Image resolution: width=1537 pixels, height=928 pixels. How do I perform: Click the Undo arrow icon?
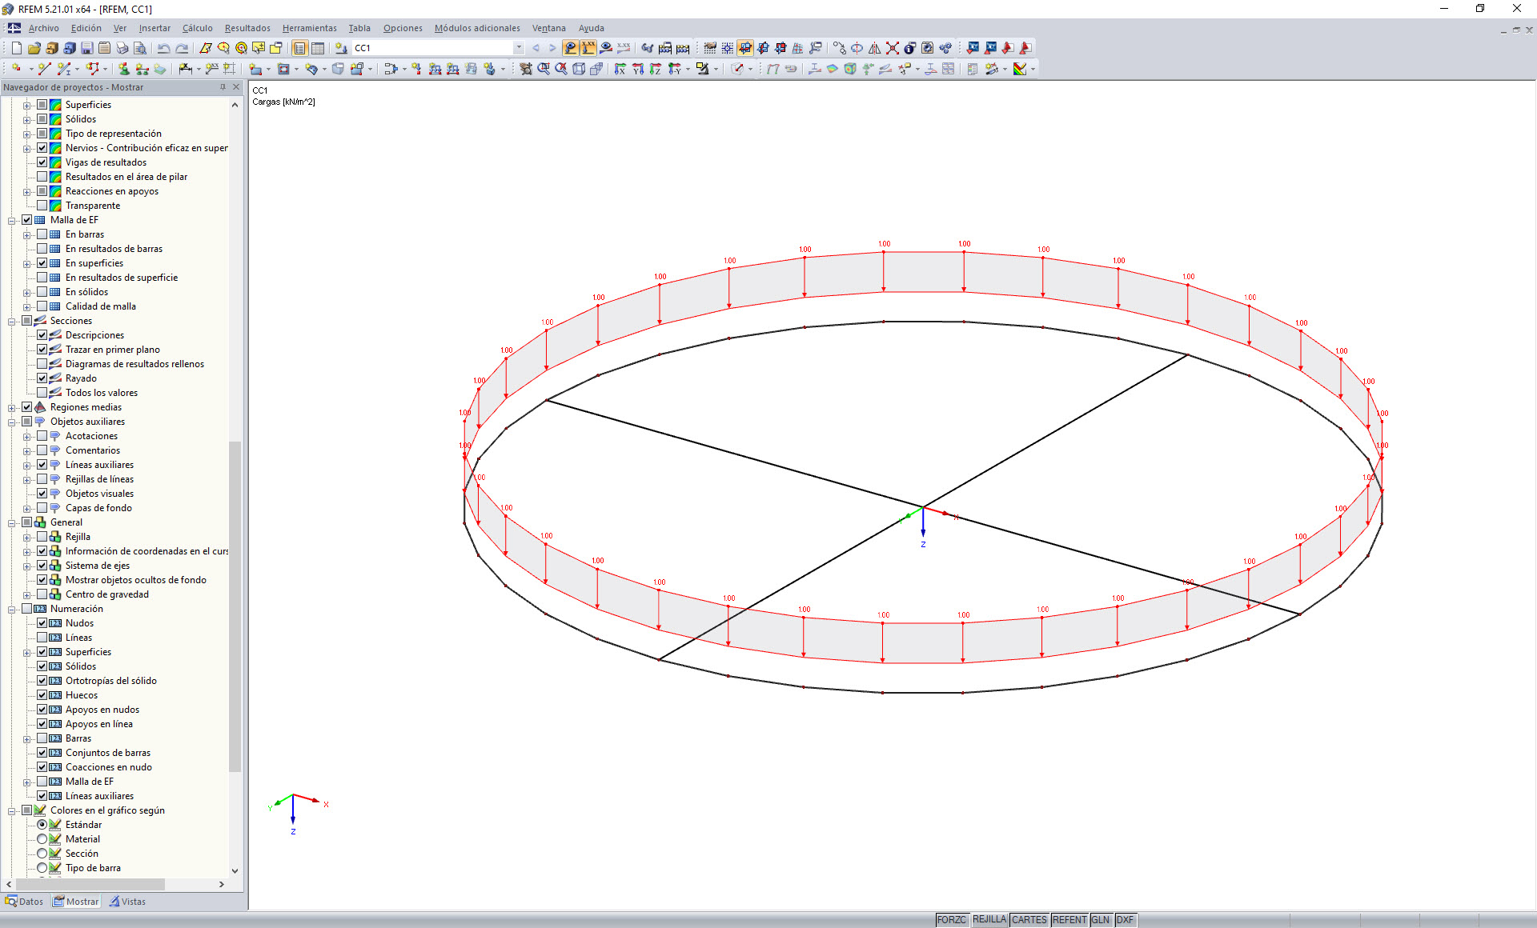pyautogui.click(x=163, y=48)
